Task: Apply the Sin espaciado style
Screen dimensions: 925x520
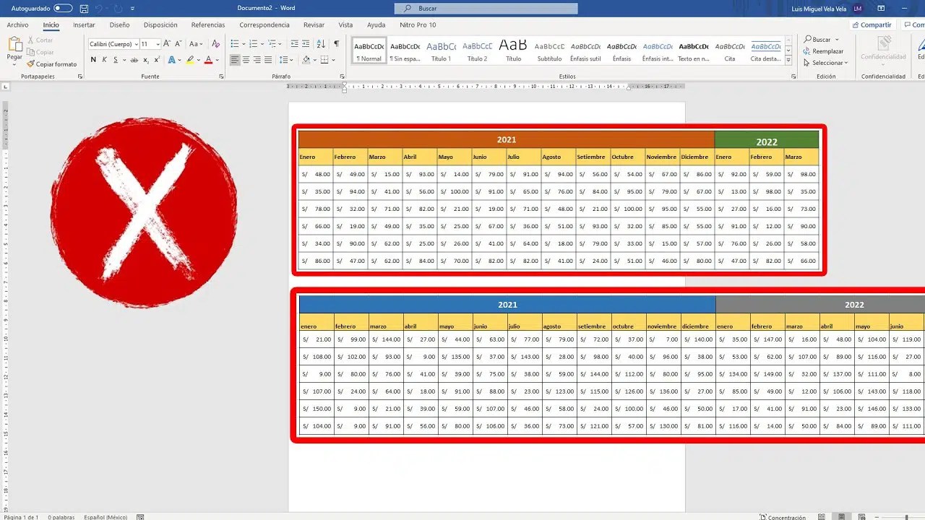Action: (405, 51)
